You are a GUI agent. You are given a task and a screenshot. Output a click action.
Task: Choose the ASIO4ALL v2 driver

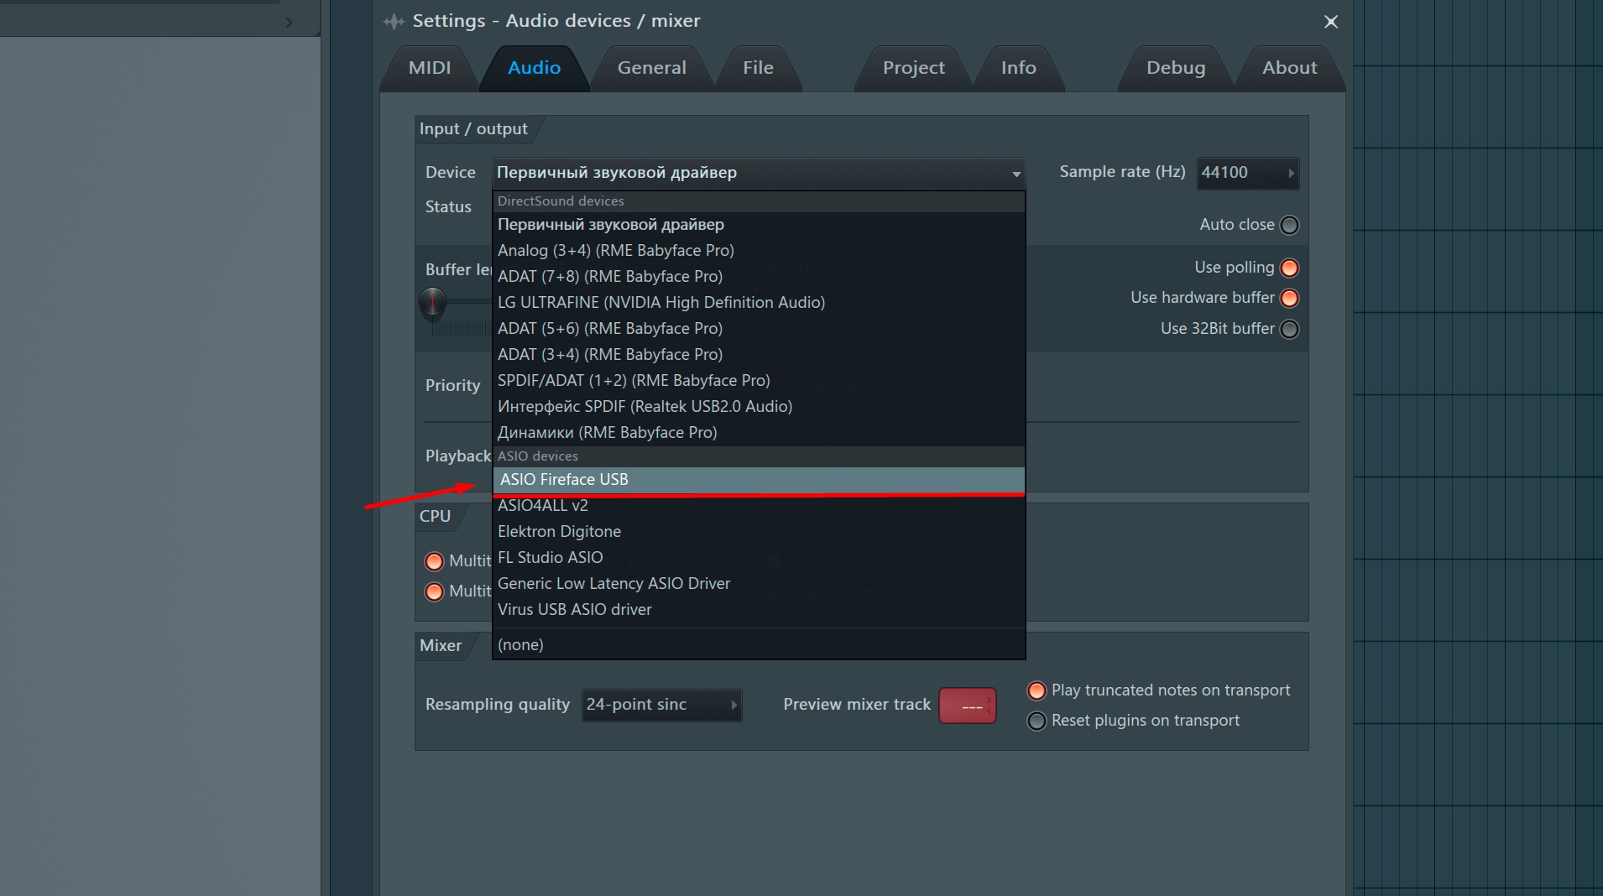point(759,506)
